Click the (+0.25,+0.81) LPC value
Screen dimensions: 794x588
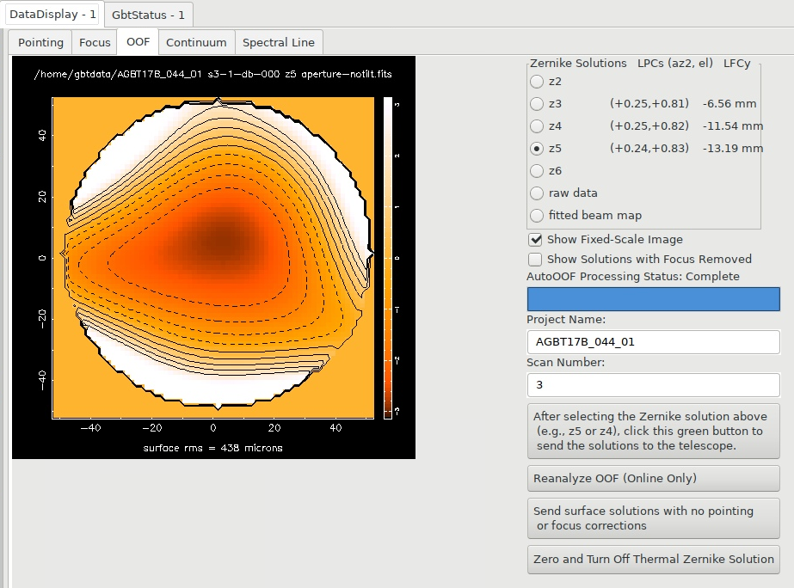pos(649,104)
